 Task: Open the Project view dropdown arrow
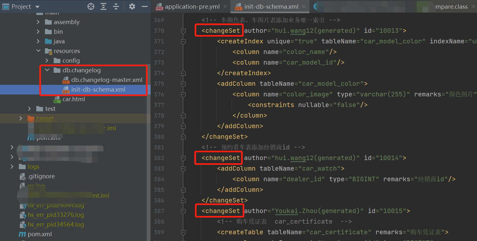point(36,6)
